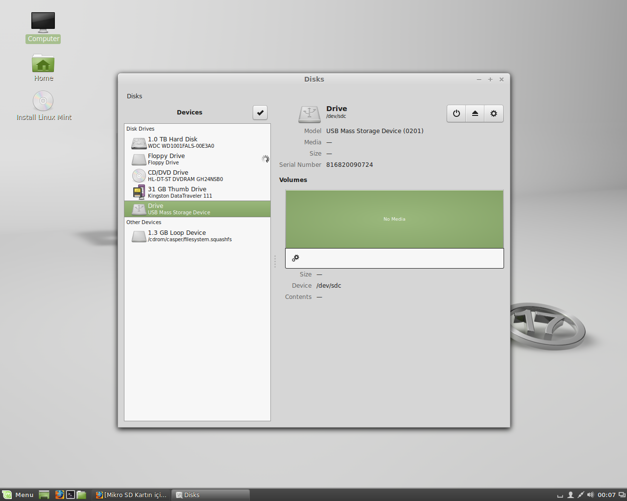Power off the selected drive
This screenshot has width=627, height=501.
click(456, 114)
